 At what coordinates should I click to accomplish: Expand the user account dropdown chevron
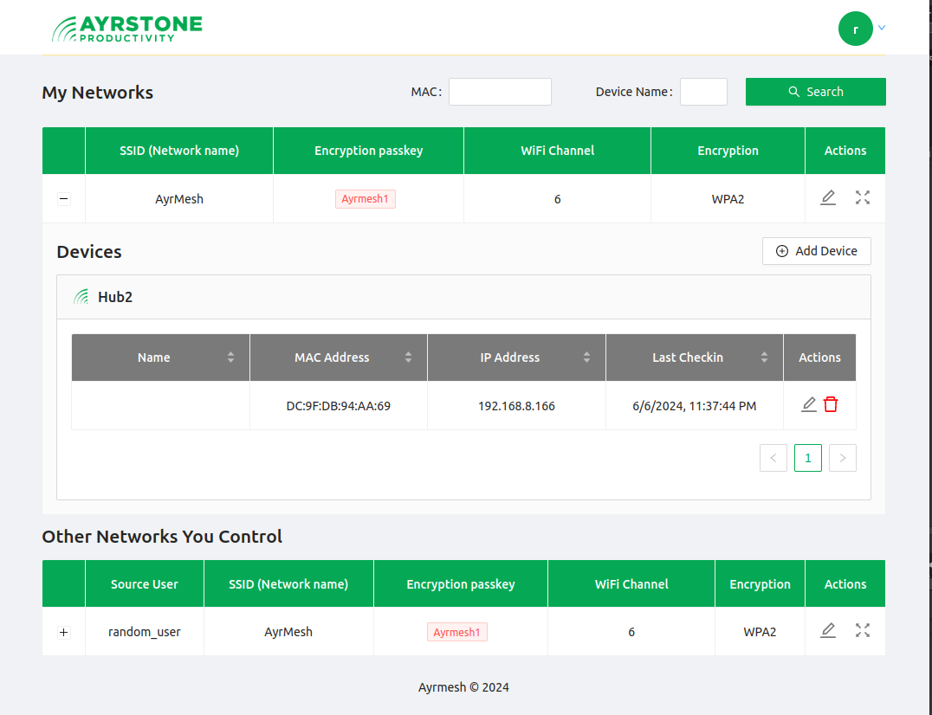(882, 28)
